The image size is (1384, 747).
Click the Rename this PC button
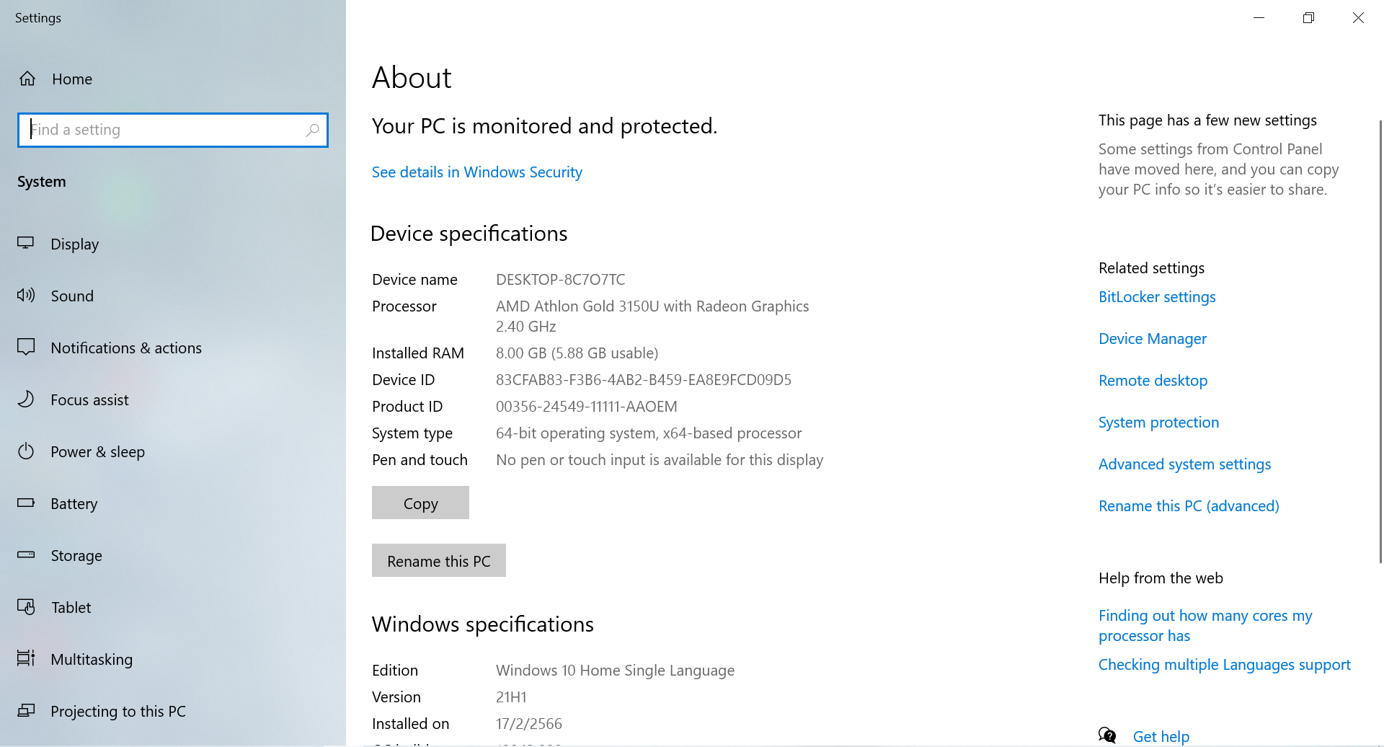(438, 560)
